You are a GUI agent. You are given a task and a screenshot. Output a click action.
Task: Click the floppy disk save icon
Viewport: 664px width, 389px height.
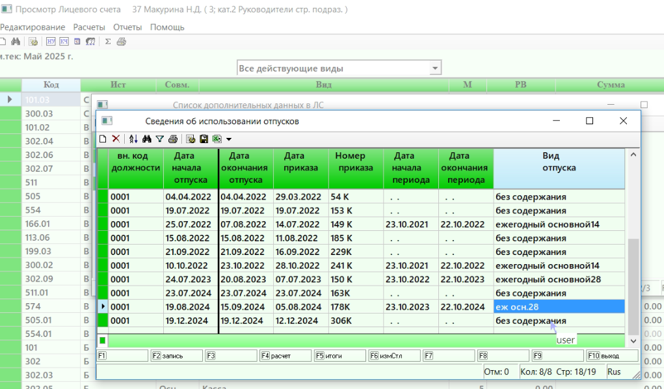click(204, 139)
